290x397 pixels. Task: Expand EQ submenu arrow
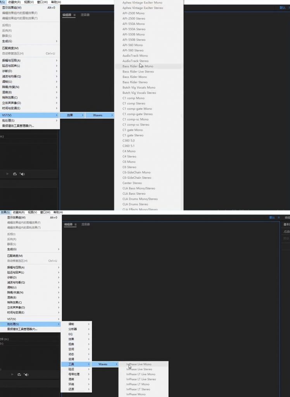(89, 334)
